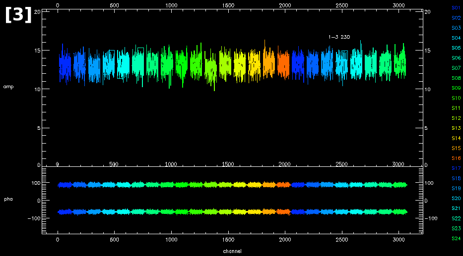Click the "channel" x-axis title

tap(232, 251)
